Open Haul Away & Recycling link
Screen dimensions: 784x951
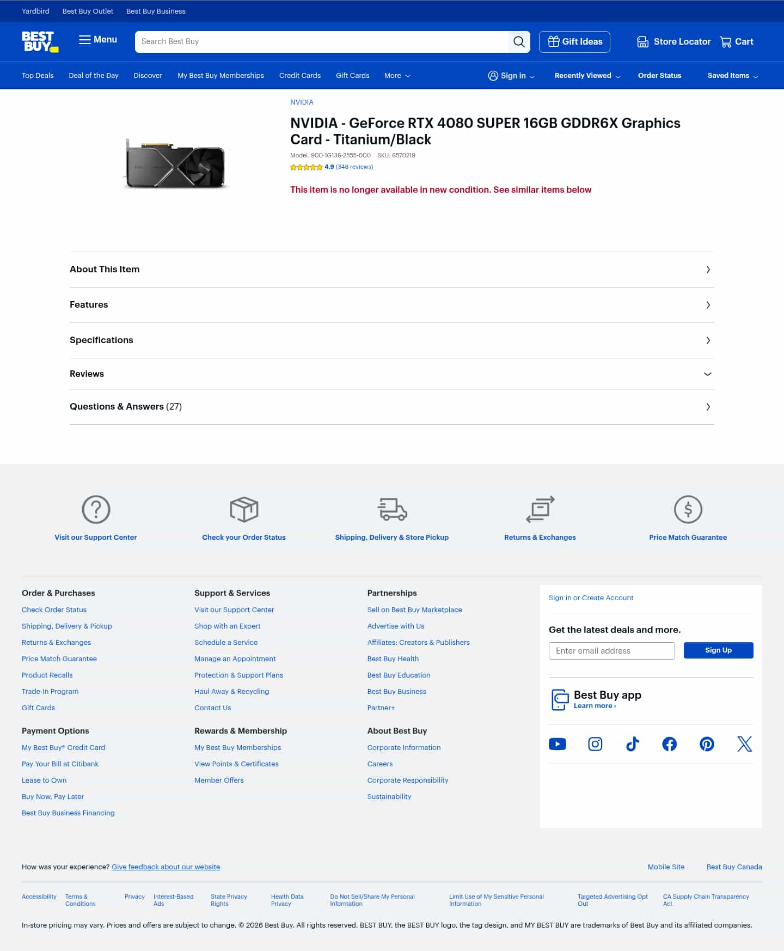231,692
